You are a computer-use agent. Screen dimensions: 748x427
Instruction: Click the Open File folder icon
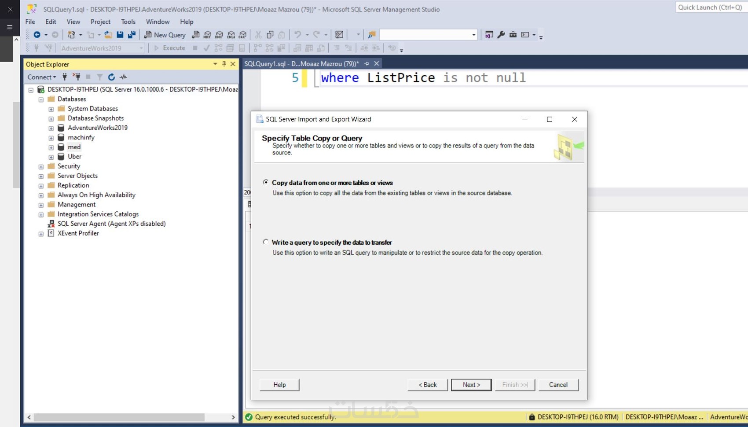point(108,35)
